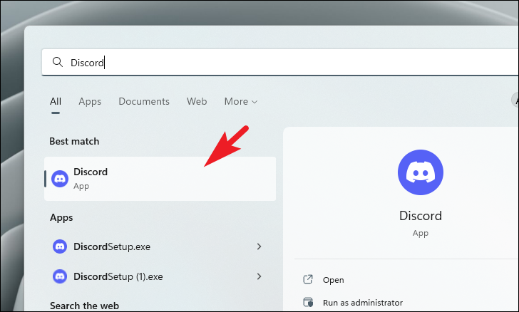This screenshot has width=519, height=312.
Task: Click the Search the web heading
Action: pyautogui.click(x=84, y=306)
